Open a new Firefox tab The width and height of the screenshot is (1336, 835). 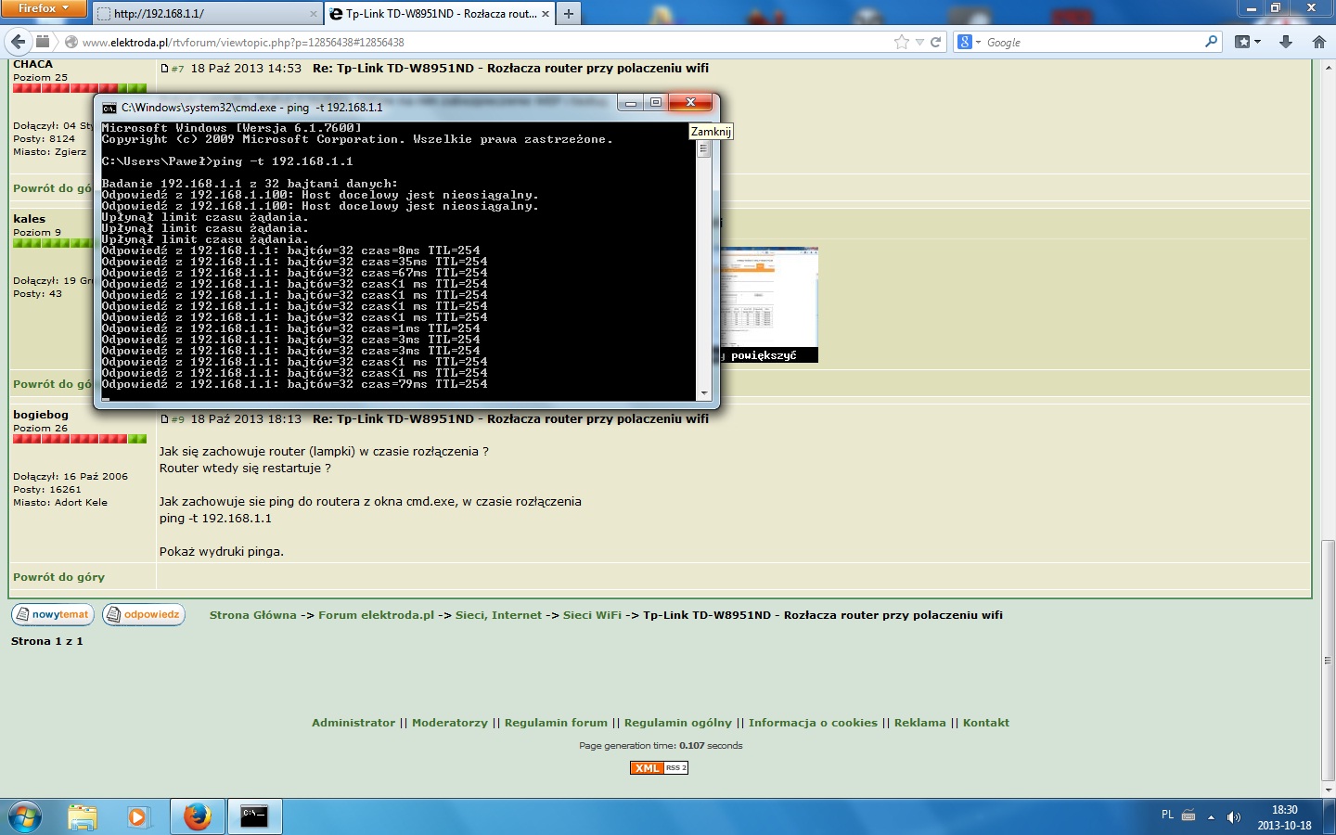click(x=569, y=14)
